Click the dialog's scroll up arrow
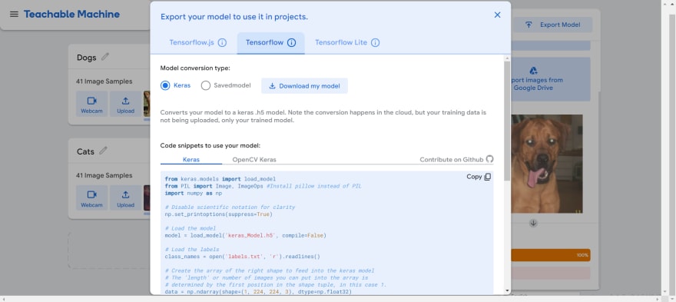This screenshot has width=676, height=302. [507, 58]
